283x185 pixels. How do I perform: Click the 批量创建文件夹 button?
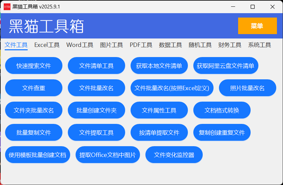point(96,110)
